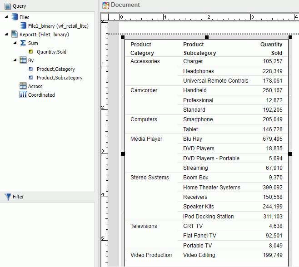Click the By grid icon
The height and width of the screenshot is (267, 299).
click(x=23, y=60)
